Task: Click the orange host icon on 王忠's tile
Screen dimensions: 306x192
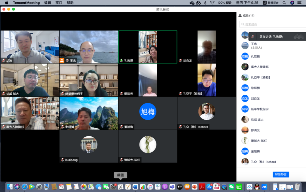Action: [62, 61]
